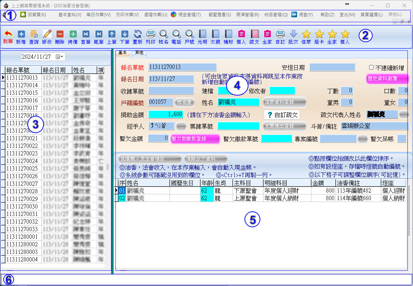Viewport: 413px width, 286px height.
Task: Click the 新增 add record icon
Action: 21,35
